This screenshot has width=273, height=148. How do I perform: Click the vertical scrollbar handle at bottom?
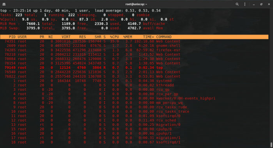click(x=271, y=145)
